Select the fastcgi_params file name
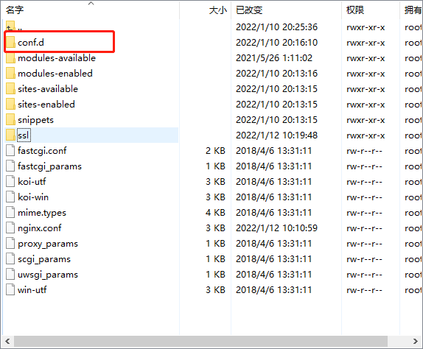 pos(49,166)
